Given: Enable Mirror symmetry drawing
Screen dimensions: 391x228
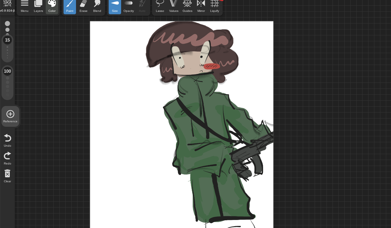Looking at the screenshot, I should (201, 7).
